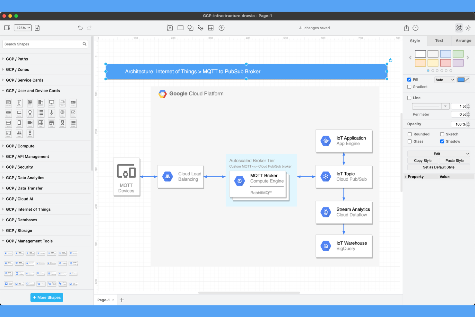Image resolution: width=475 pixels, height=317 pixels.
Task: Add a new page with plus
Action: click(122, 300)
